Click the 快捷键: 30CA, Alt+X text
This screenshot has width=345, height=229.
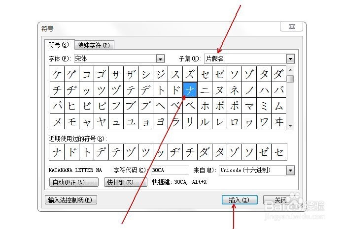point(179,182)
